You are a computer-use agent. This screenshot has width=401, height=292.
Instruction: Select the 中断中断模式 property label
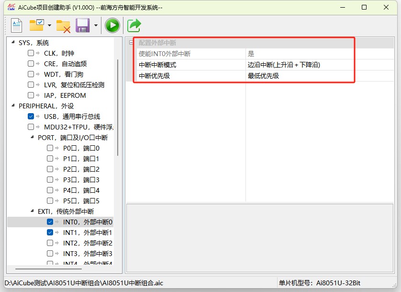click(157, 65)
